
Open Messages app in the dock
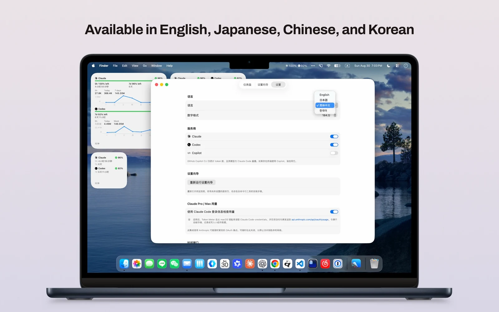coord(149,264)
